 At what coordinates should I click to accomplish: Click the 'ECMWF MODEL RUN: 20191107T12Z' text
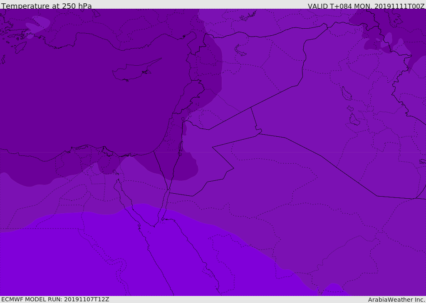tap(55, 299)
